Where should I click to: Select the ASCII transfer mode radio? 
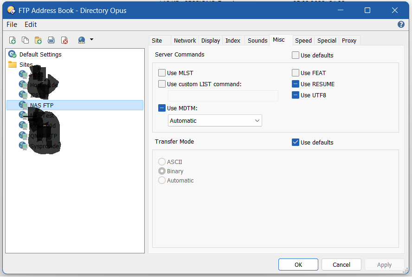click(x=162, y=162)
